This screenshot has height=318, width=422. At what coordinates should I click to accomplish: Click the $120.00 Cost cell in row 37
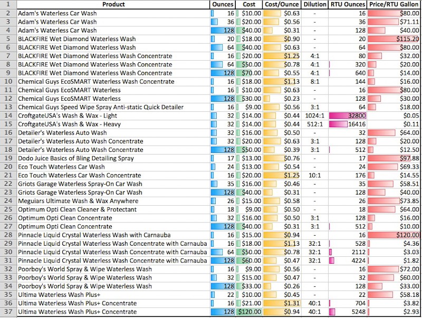point(249,312)
